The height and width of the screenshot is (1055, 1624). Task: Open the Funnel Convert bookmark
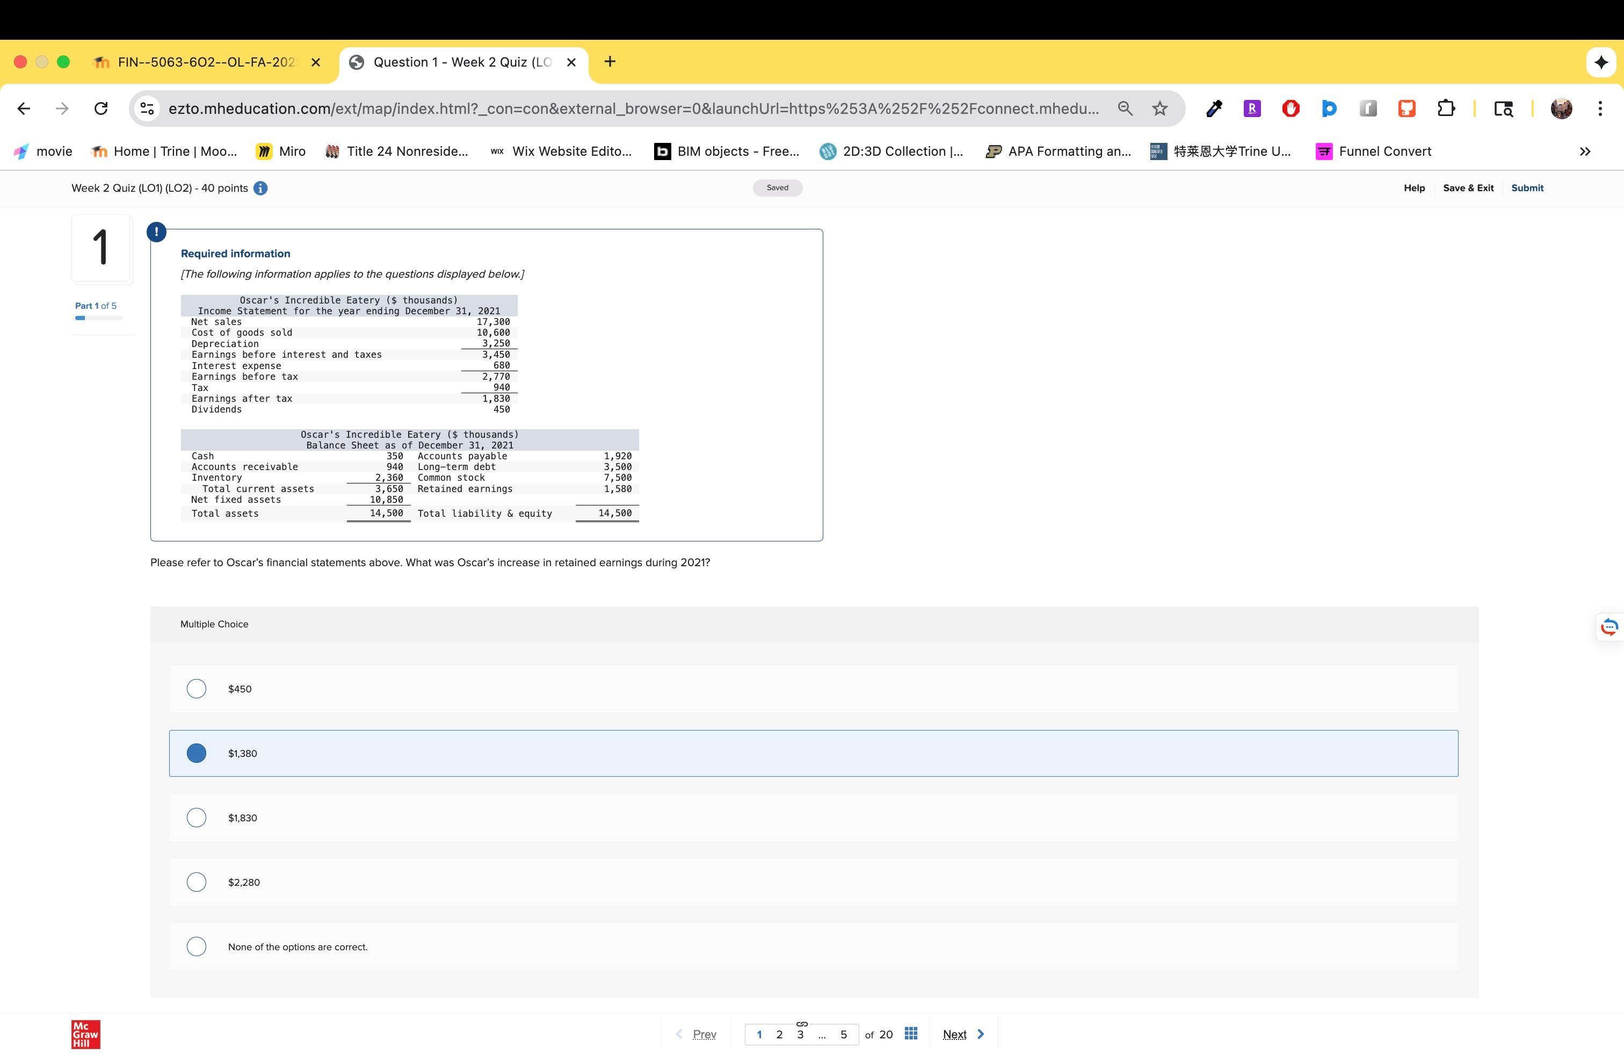(x=1374, y=151)
